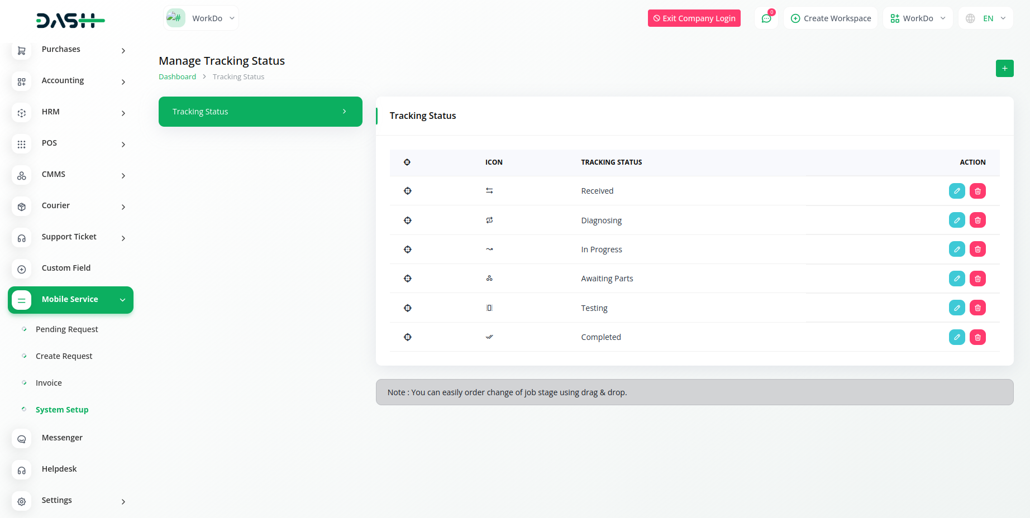Select the Tracking Status tab
Screen dimensions: 1030x518
coord(260,112)
